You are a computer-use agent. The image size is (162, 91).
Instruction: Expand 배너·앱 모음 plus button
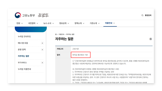pos(42,43)
